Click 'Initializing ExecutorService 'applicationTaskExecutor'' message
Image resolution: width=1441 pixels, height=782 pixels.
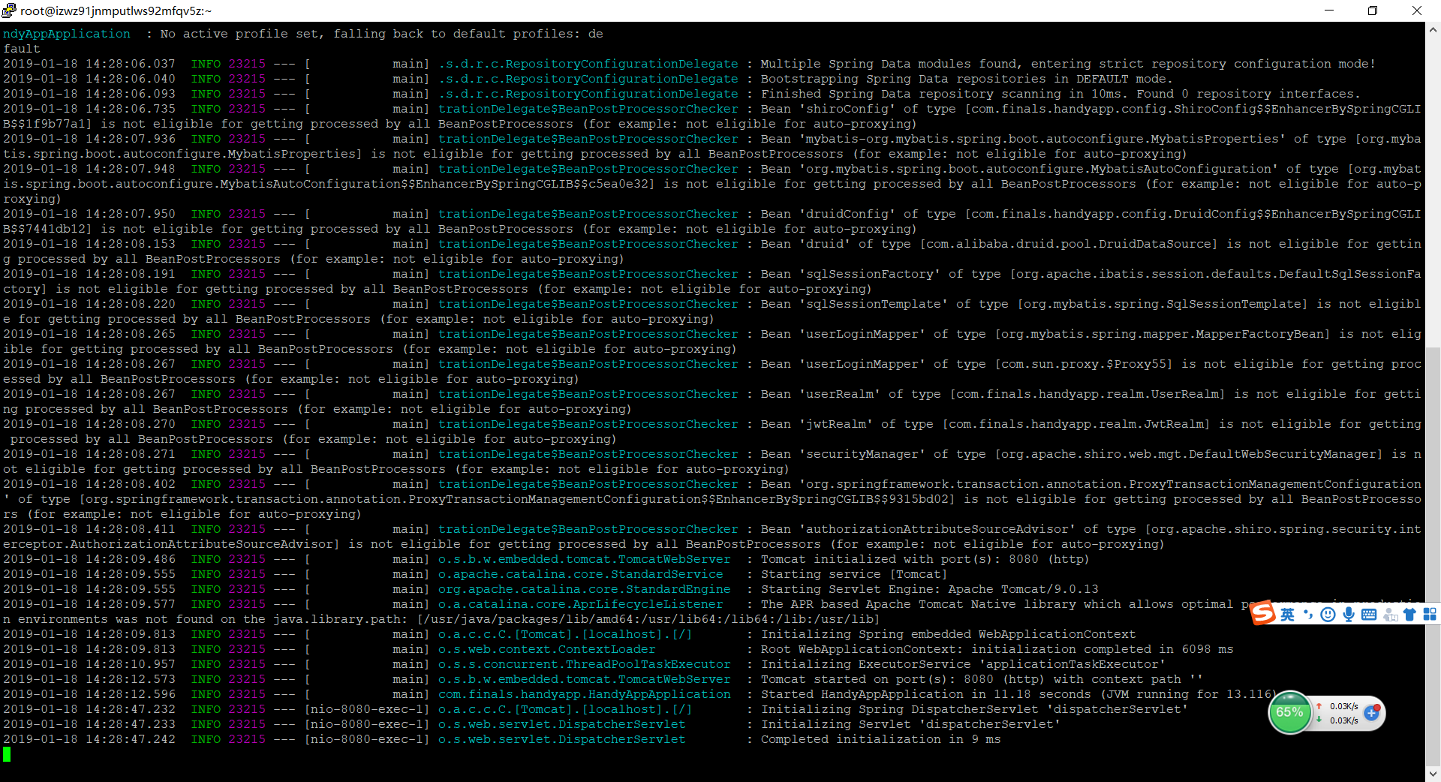[x=964, y=664]
